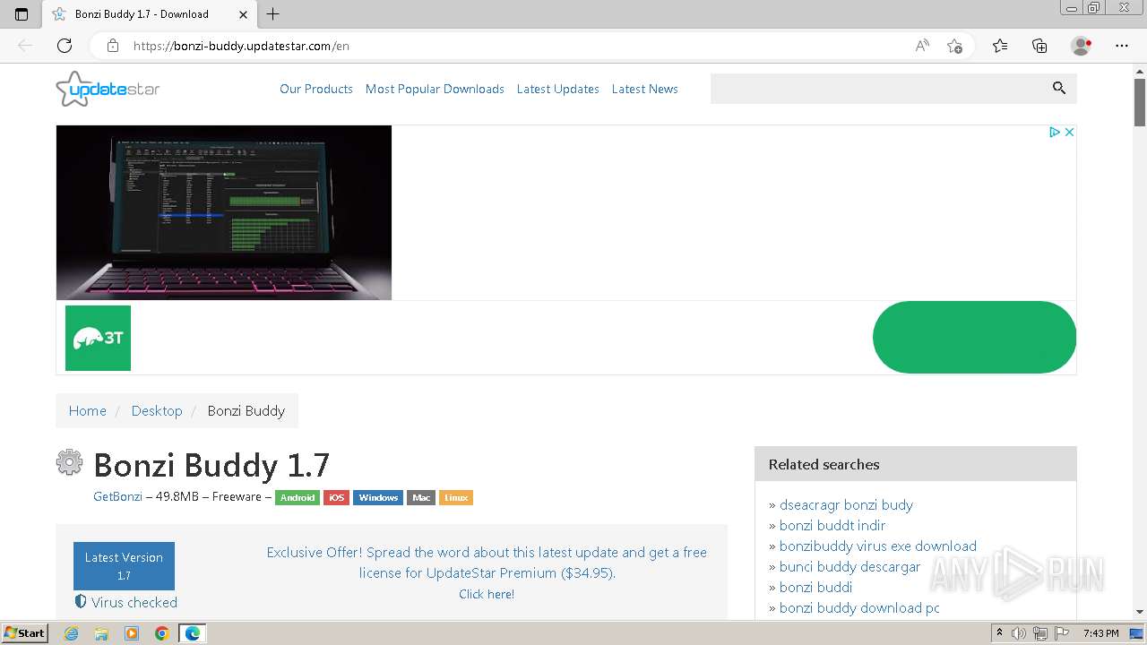Click the laptop ad image

224,212
